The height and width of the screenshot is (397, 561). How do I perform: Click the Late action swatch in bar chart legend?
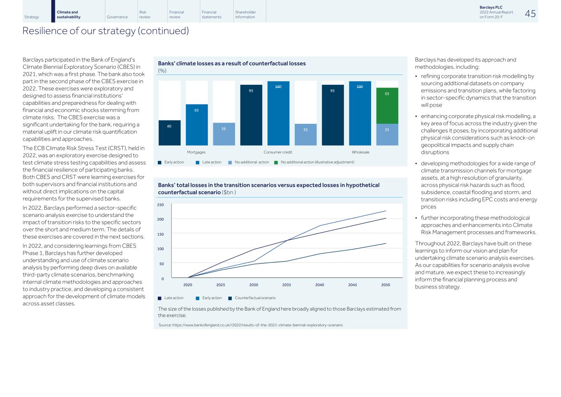(198, 163)
